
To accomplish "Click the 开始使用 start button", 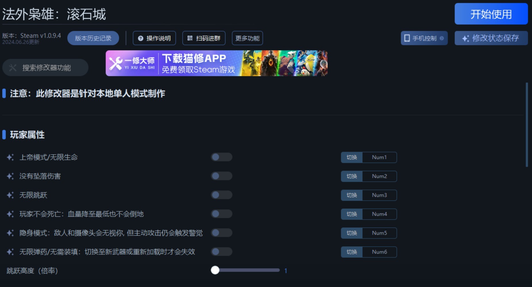I will [x=491, y=14].
